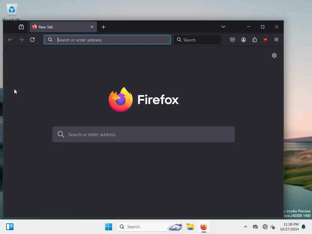The width and height of the screenshot is (312, 234).
Task: Open the Firefox View pinned icon
Action: (x=21, y=27)
